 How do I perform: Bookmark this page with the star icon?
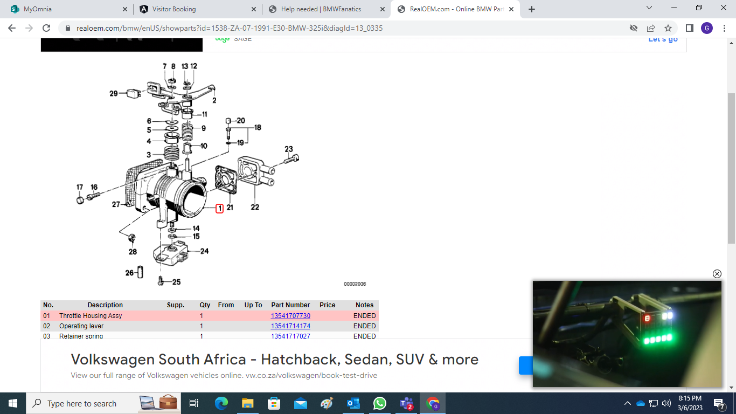point(668,28)
